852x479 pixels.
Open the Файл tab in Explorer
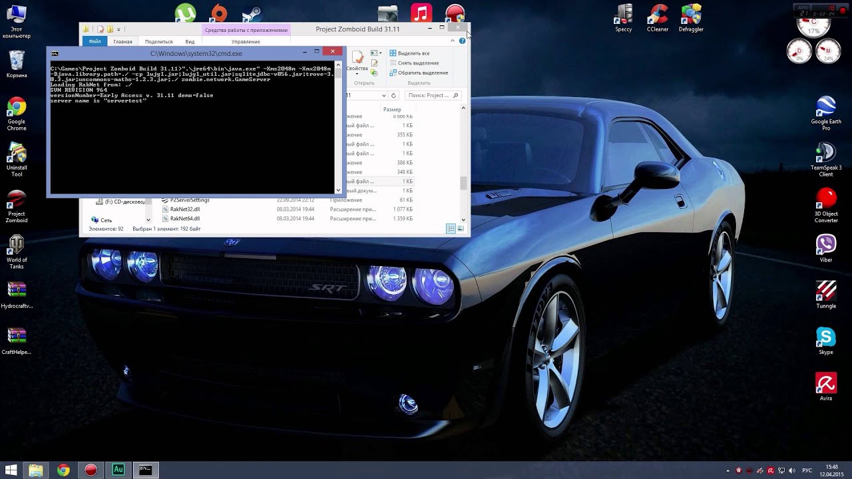click(x=95, y=41)
